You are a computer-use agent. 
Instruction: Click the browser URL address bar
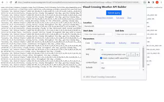(x=79, y=2)
